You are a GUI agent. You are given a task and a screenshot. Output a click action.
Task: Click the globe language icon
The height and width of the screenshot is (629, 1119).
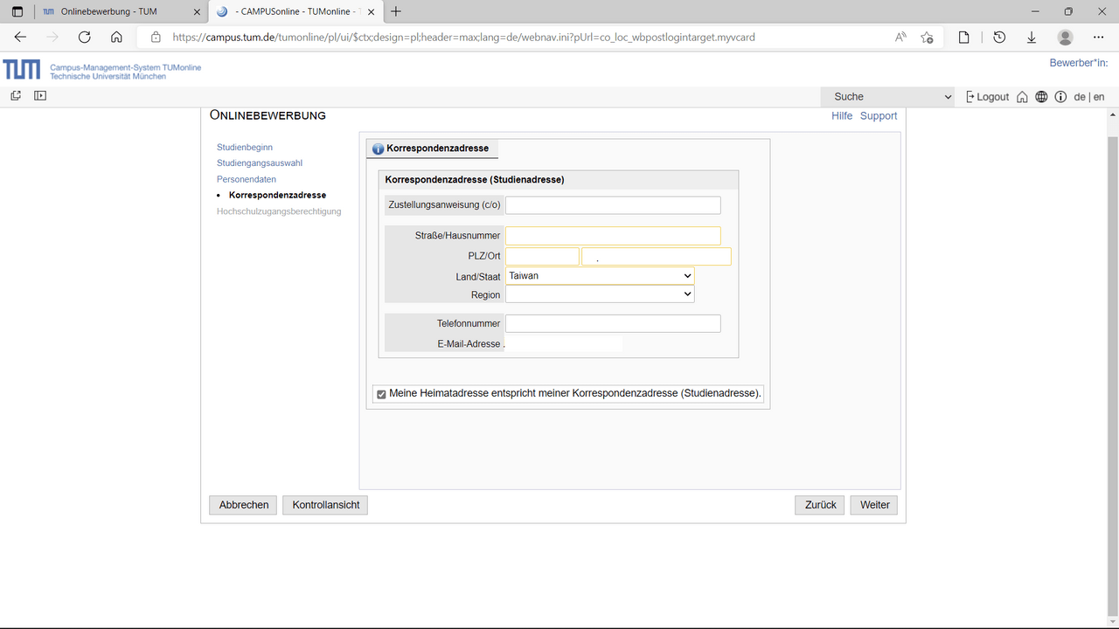pyautogui.click(x=1041, y=97)
